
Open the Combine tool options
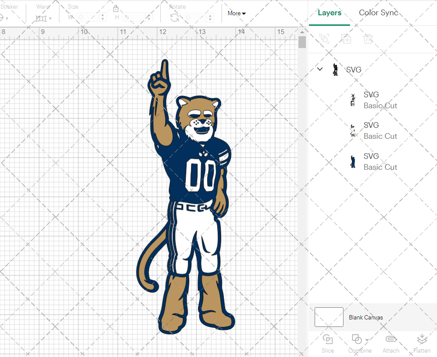click(x=356, y=344)
